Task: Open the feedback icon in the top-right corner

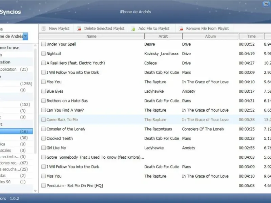Action: (x=266, y=4)
